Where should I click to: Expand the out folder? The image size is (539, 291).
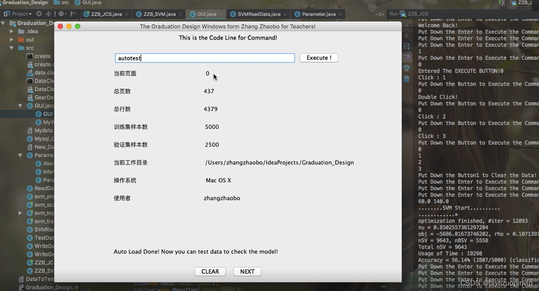pyautogui.click(x=12, y=40)
